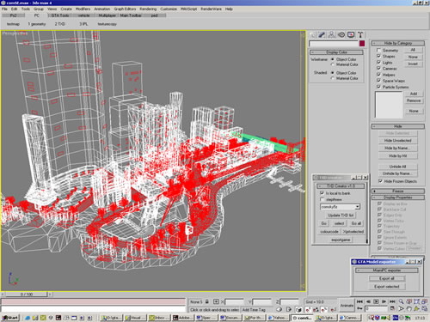Collapse the Display Color rollout
Image resolution: width=430 pixels, height=322 pixels.
pyautogui.click(x=336, y=52)
